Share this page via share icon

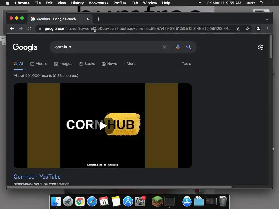point(239,29)
